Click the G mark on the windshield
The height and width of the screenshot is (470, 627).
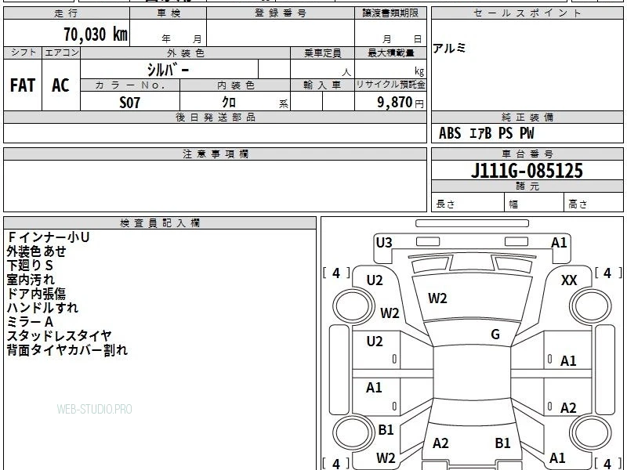click(x=495, y=334)
